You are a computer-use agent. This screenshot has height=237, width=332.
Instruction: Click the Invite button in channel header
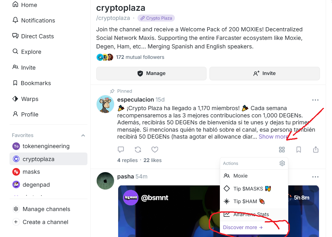point(265,73)
